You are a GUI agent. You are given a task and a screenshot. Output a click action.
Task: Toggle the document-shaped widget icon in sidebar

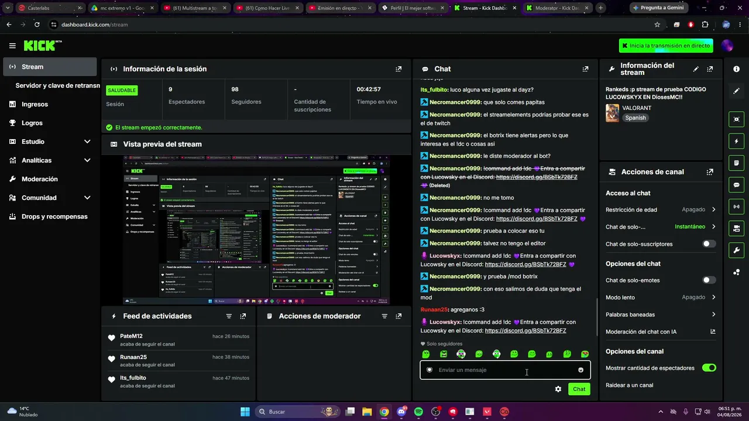point(736,163)
